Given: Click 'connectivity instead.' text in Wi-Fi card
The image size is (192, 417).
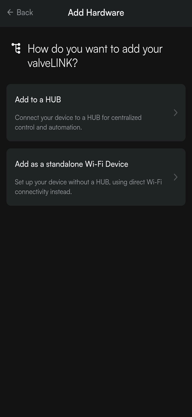Looking at the screenshot, I should [43, 192].
